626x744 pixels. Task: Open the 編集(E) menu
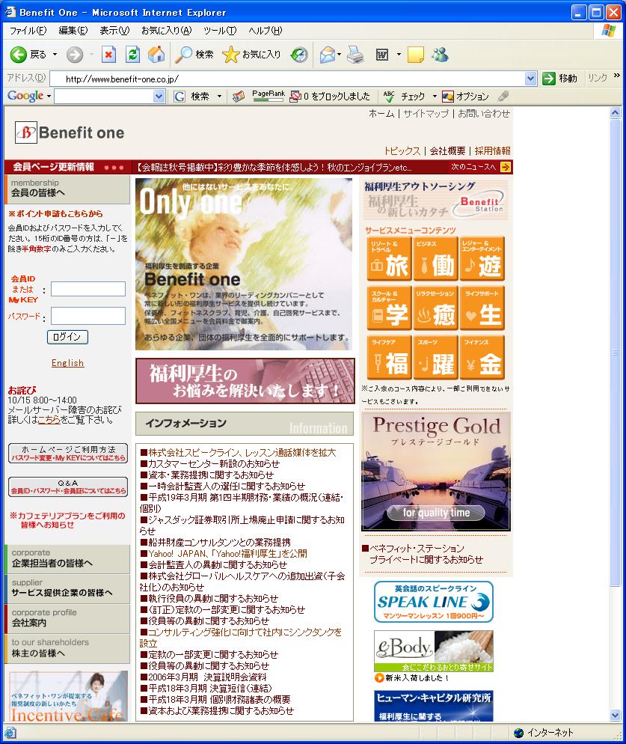[x=73, y=31]
